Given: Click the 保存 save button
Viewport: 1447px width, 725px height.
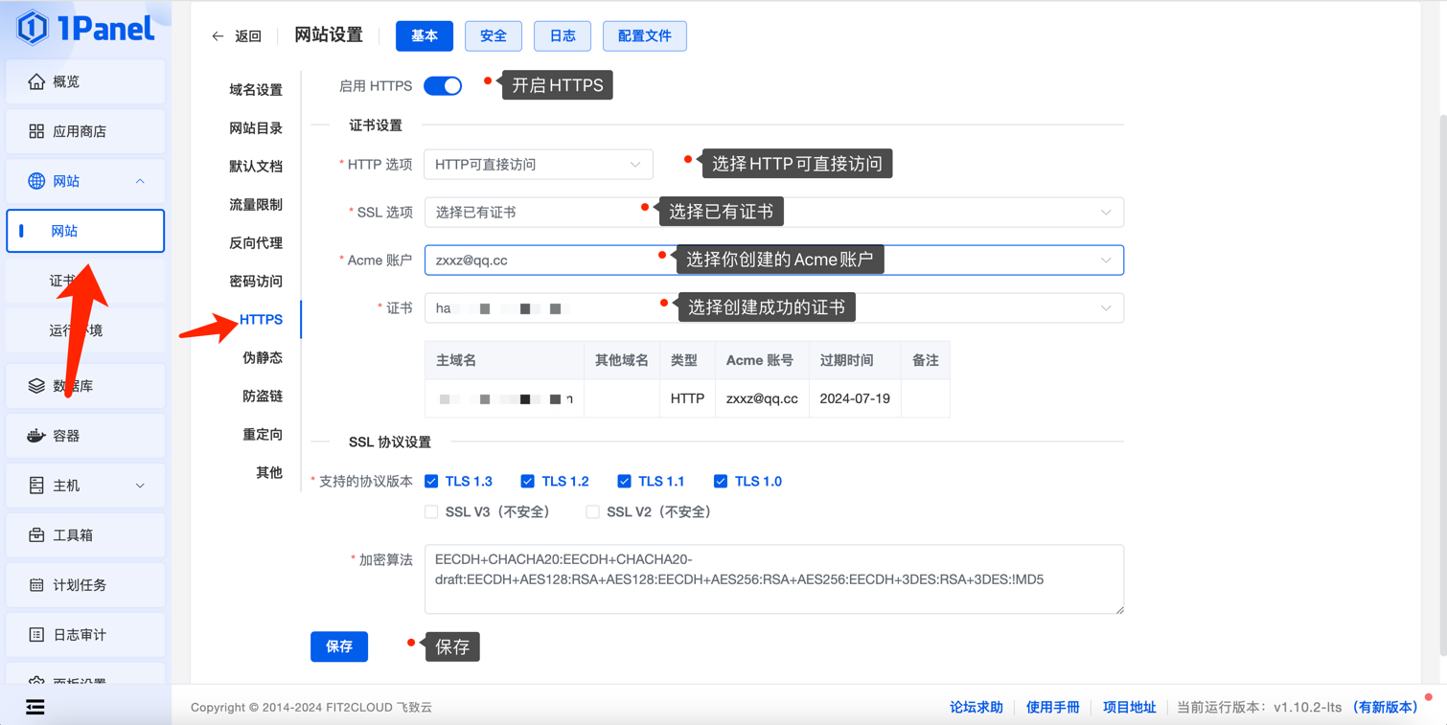Looking at the screenshot, I should point(339,646).
